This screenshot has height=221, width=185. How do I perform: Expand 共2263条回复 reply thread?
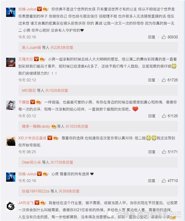pyautogui.click(x=62, y=48)
